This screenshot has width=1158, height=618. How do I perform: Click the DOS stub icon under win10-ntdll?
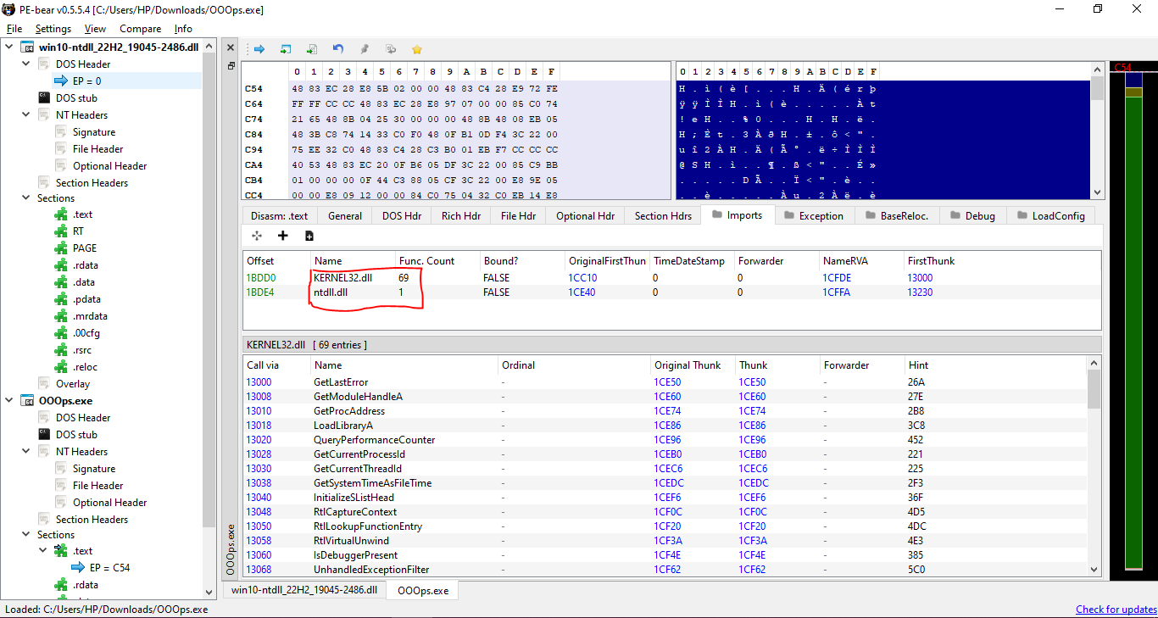pos(44,97)
